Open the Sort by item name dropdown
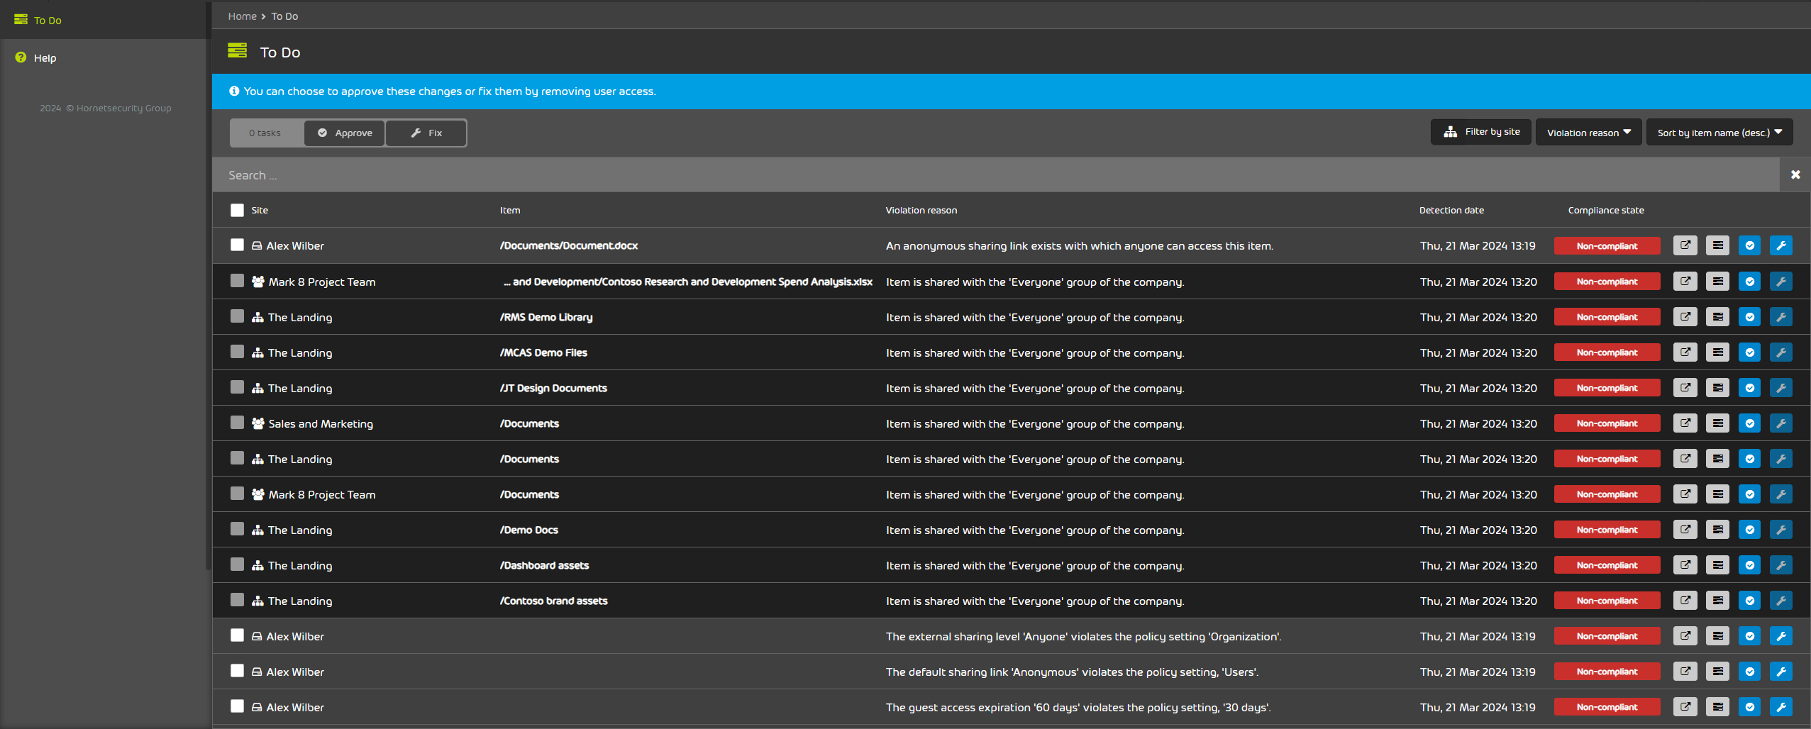Image resolution: width=1811 pixels, height=729 pixels. tap(1718, 132)
